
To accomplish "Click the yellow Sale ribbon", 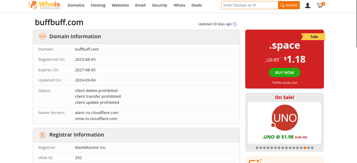I will pyautogui.click(x=313, y=37).
